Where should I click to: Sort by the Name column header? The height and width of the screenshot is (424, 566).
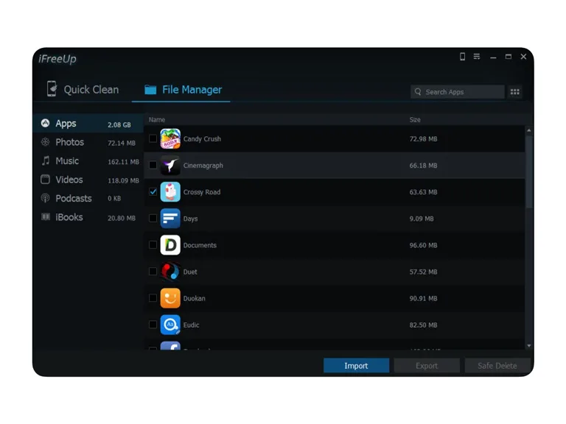157,120
